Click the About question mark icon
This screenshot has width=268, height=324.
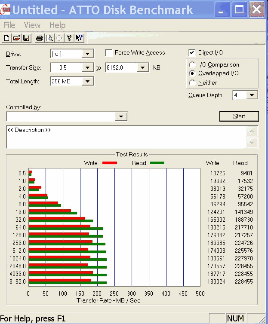pyautogui.click(x=69, y=38)
